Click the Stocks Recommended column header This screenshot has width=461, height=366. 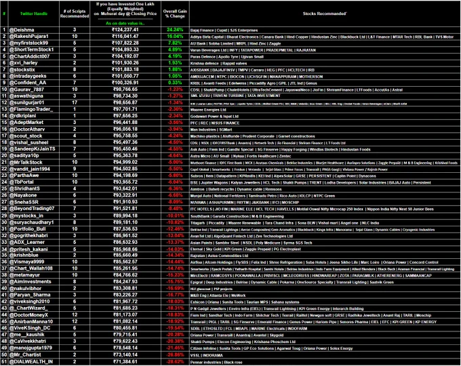(325, 14)
